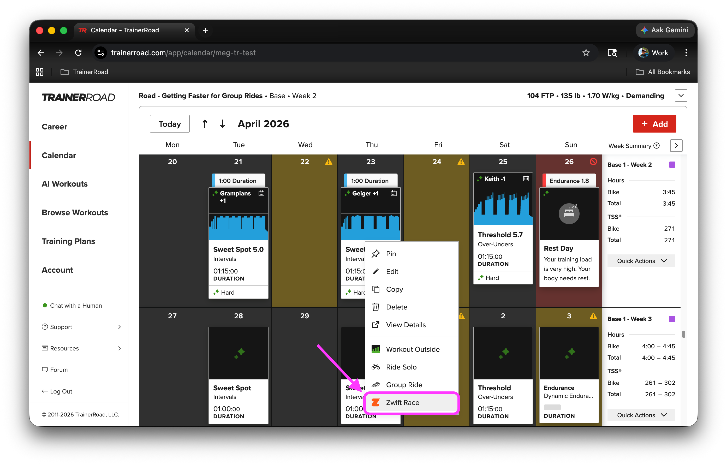Open the Account page
The width and height of the screenshot is (727, 465).
[57, 270]
